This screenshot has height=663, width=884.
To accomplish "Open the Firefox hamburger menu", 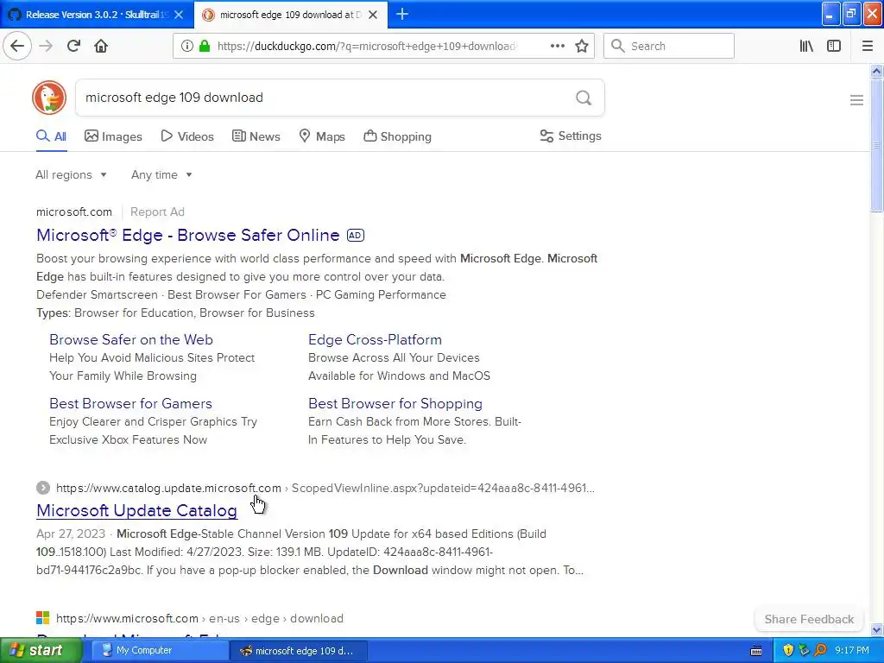I will click(867, 46).
